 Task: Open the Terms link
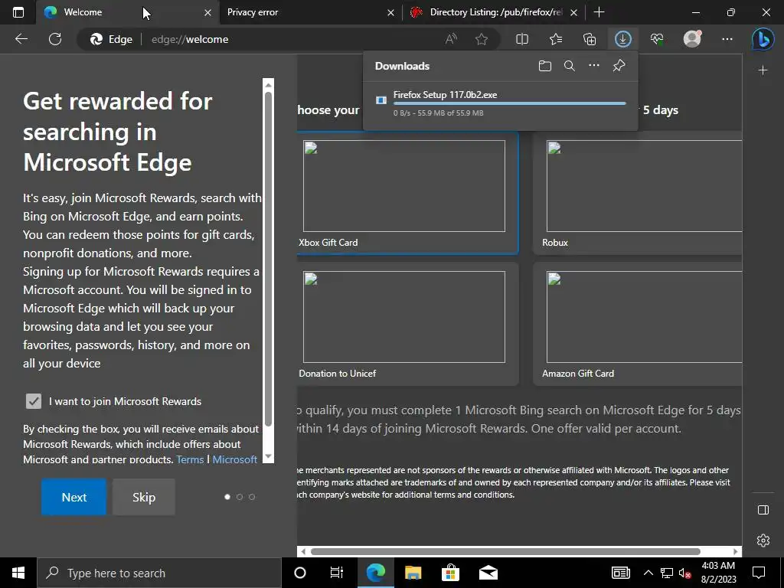click(190, 459)
